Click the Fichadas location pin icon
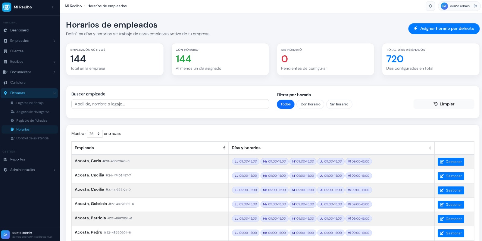The width and height of the screenshot is (482, 241). (5, 93)
